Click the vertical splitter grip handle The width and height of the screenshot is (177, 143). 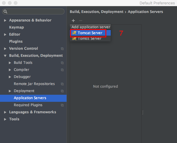(x=143, y=112)
